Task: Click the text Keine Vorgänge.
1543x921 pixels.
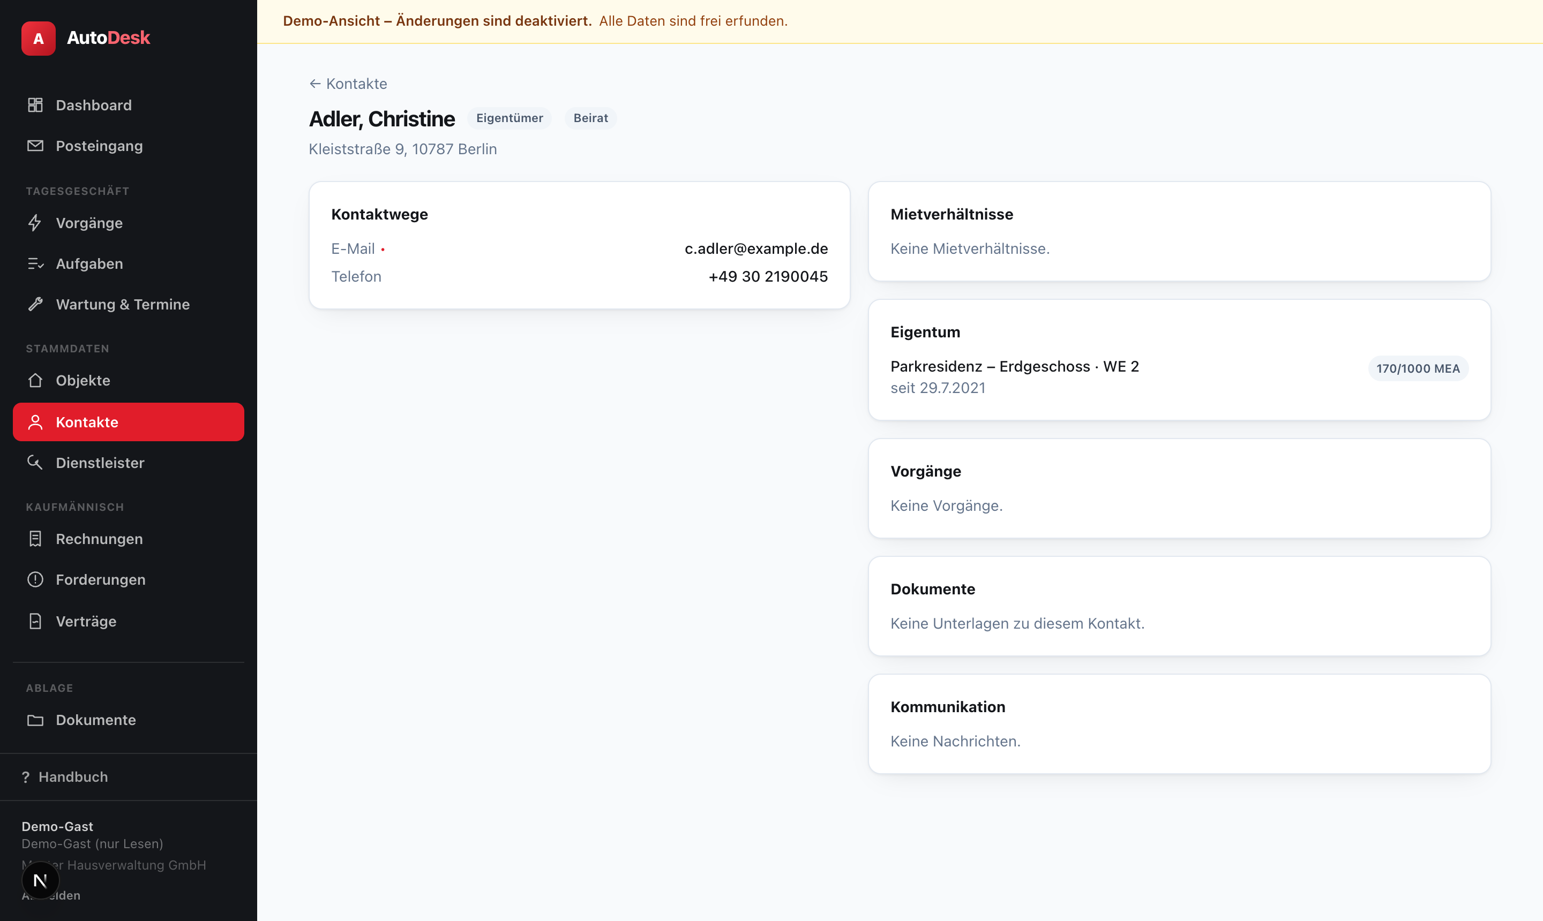Action: [x=946, y=506]
